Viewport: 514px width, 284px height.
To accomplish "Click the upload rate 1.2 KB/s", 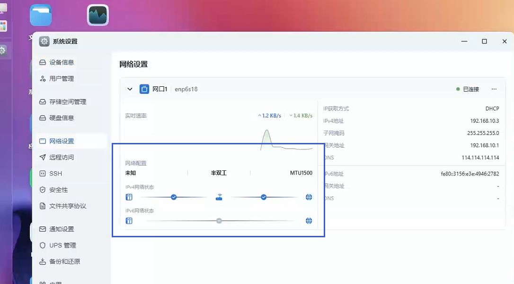I will tap(269, 116).
